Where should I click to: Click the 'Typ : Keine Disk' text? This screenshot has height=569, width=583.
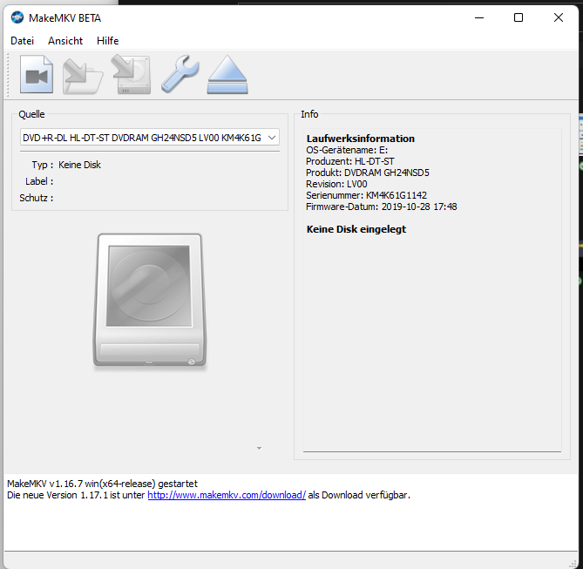(66, 165)
